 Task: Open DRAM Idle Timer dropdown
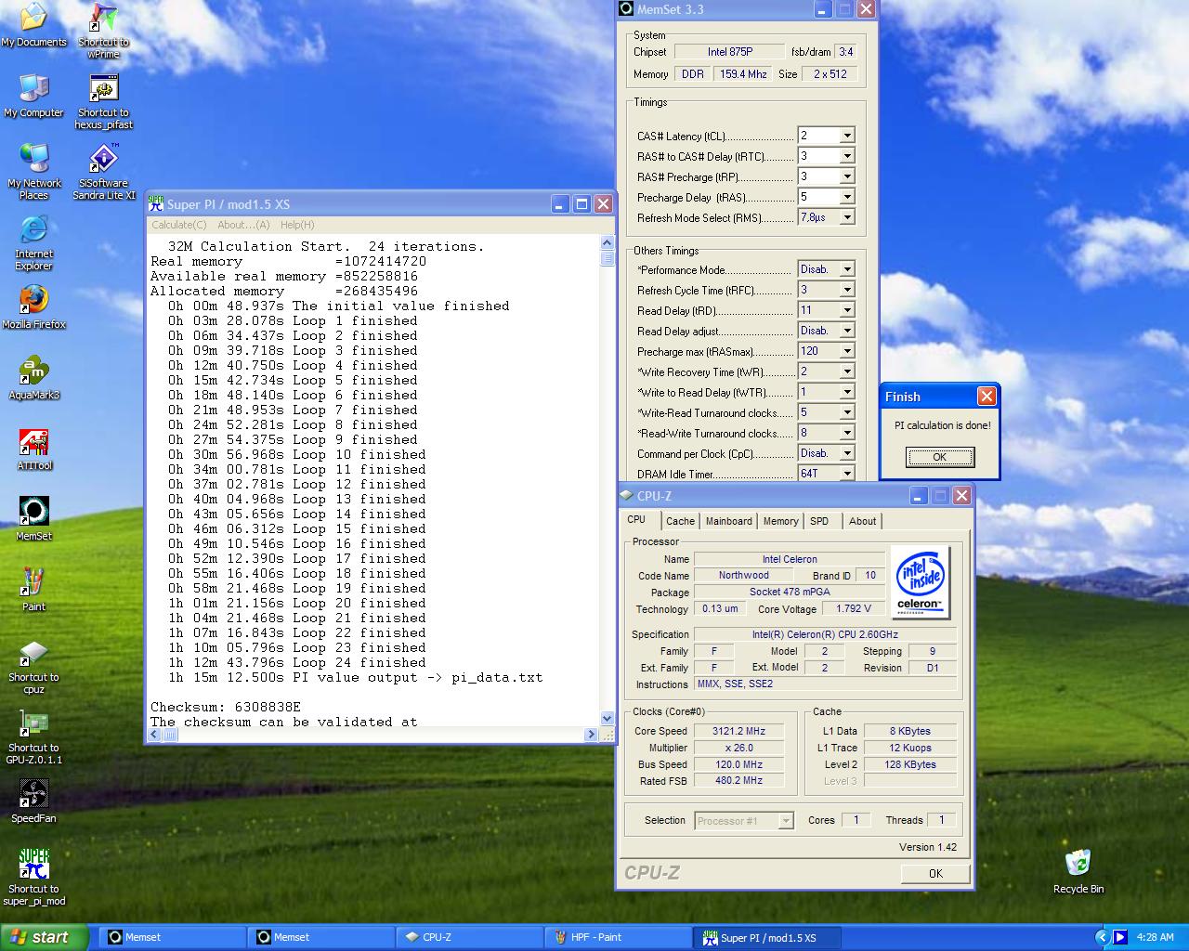pyautogui.click(x=847, y=474)
